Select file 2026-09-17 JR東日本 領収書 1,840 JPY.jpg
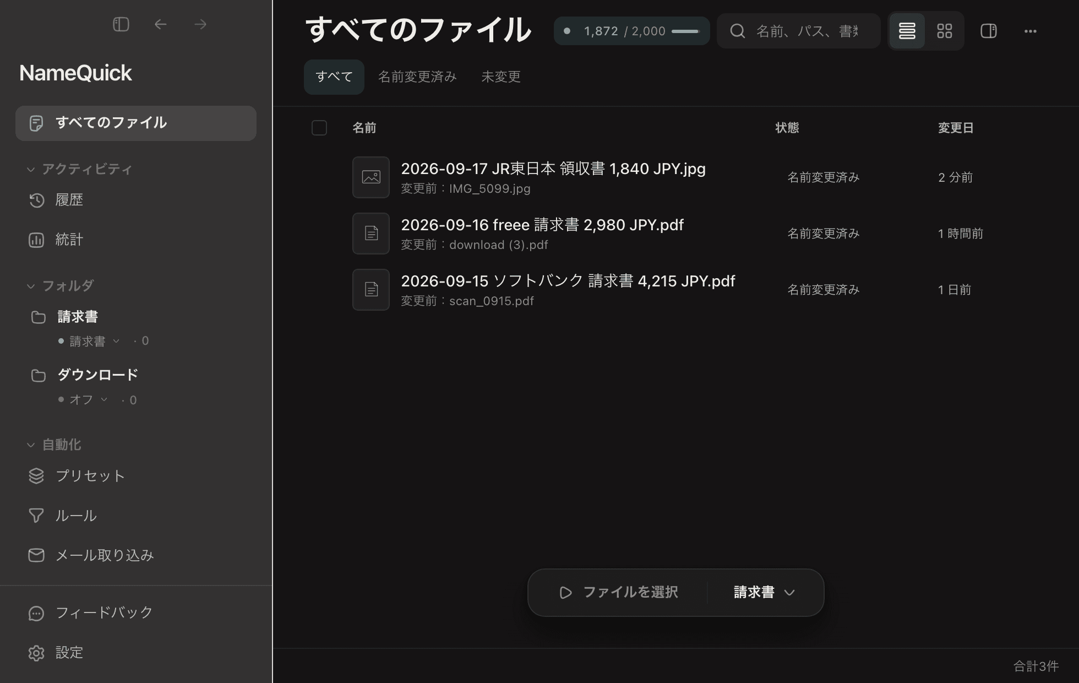The width and height of the screenshot is (1079, 683). (x=553, y=169)
